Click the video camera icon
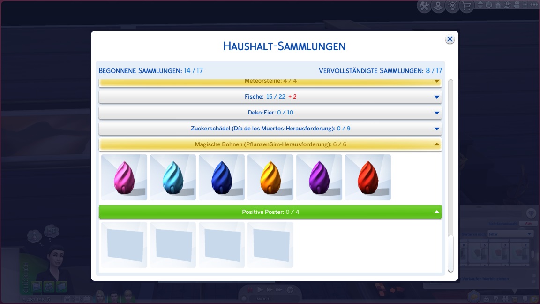540x304 pixels. (x=516, y=5)
